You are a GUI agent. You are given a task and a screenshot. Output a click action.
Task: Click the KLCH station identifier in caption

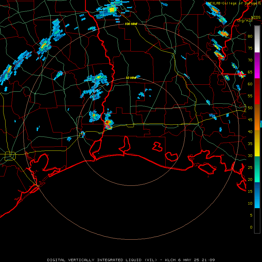coord(170,260)
